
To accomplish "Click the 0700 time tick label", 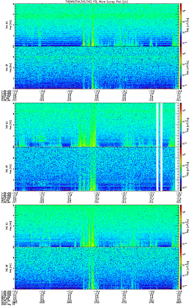I will 97,302.
